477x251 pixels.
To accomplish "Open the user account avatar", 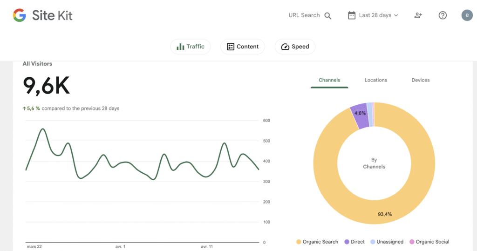I will 467,15.
